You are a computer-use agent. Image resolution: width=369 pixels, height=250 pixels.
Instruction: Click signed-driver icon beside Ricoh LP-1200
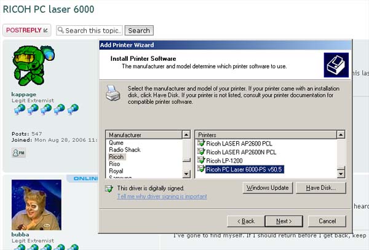coord(201,160)
